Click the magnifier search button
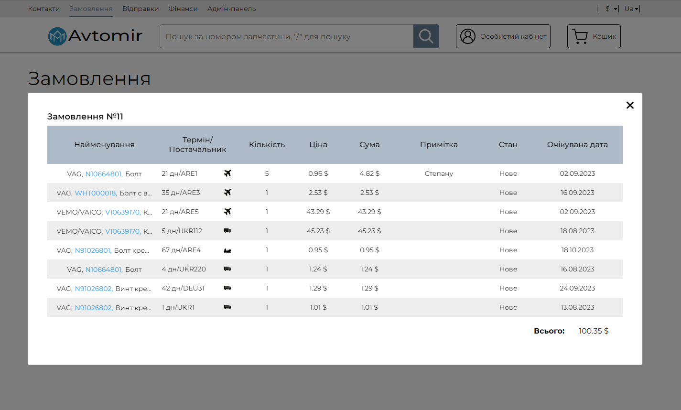The image size is (681, 410). point(426,36)
